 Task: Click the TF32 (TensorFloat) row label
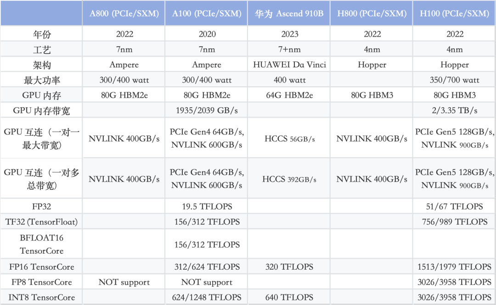(x=42, y=222)
